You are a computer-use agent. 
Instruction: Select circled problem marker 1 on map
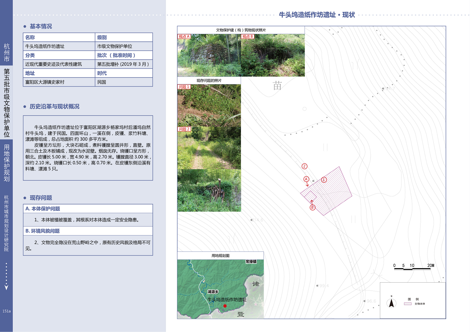324,180
